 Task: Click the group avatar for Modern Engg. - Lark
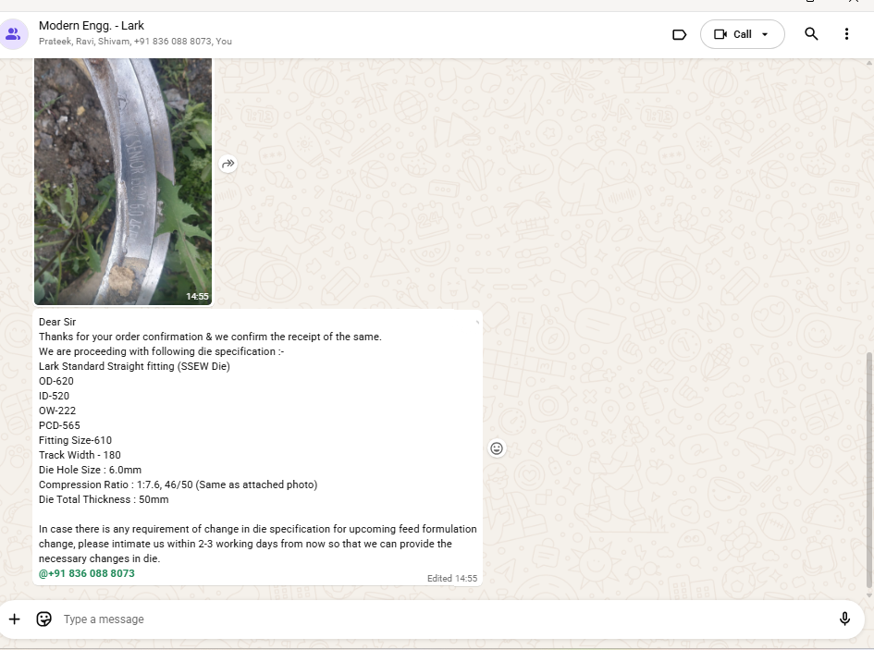(14, 35)
